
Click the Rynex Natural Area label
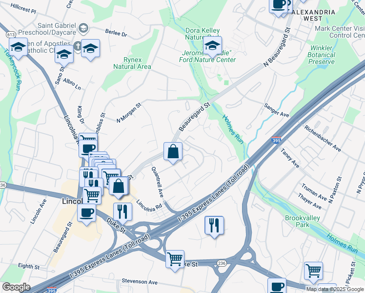point(132,63)
